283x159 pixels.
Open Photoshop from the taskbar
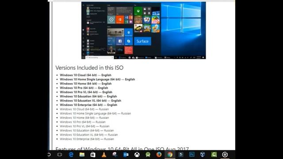[x=192, y=155]
